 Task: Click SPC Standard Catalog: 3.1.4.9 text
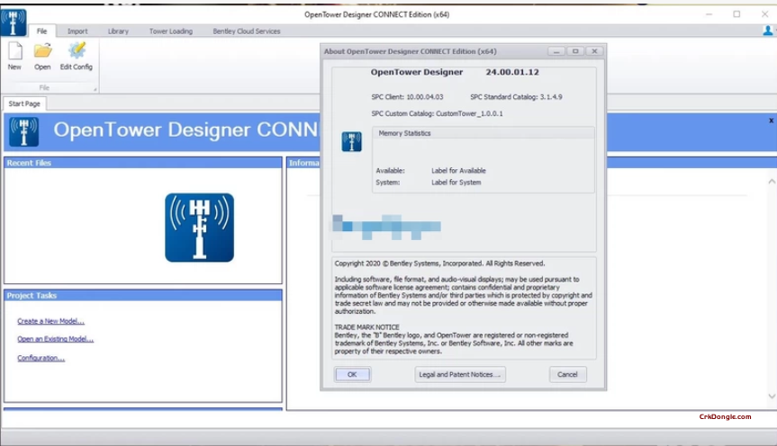click(x=516, y=97)
